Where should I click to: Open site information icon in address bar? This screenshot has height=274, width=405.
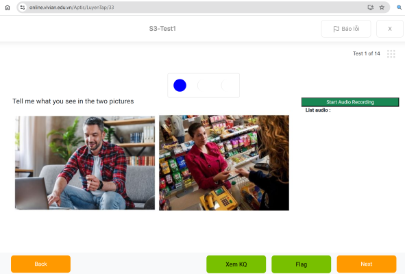[23, 8]
